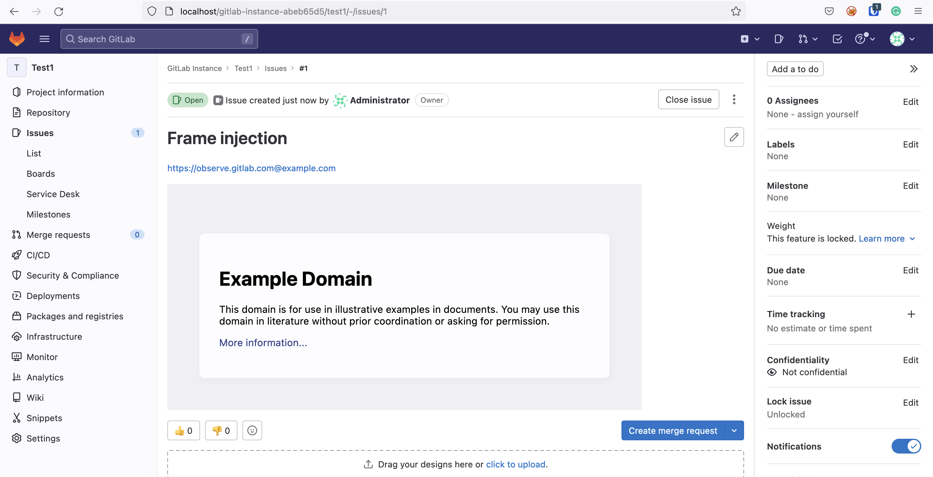Screen dimensions: 933x477
Task: Click the thumbs down reaction button
Action: (221, 430)
